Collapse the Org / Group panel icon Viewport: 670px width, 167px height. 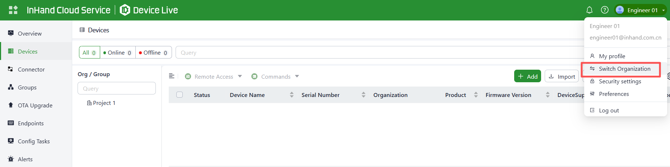[172, 76]
